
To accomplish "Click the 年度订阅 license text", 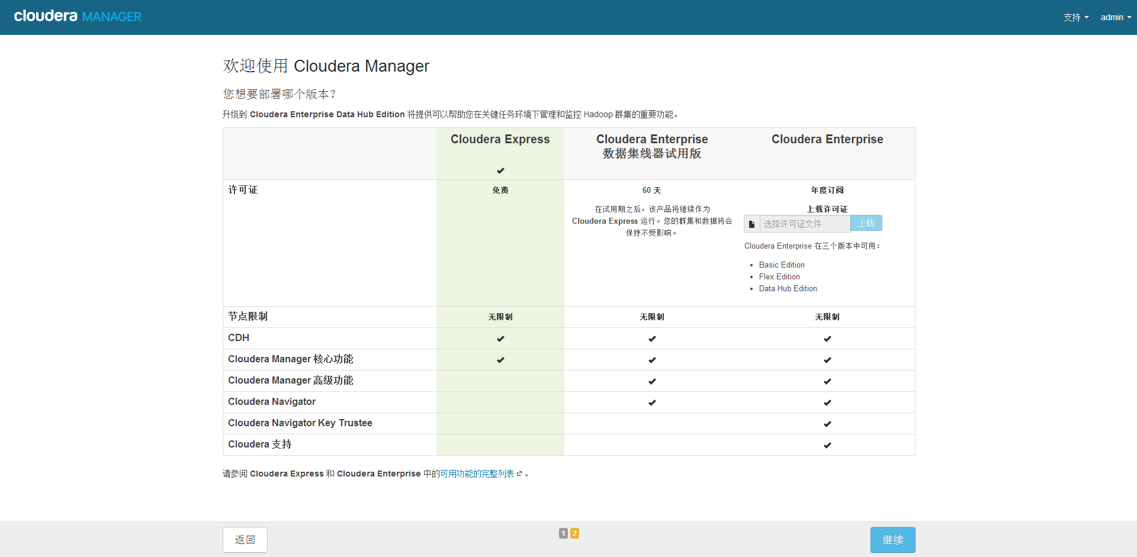I will click(x=827, y=190).
